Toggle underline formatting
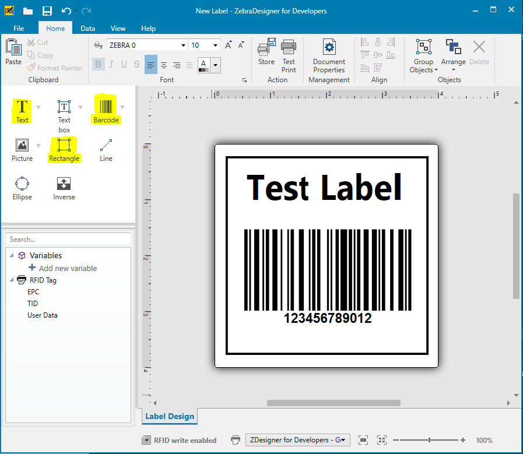 pyautogui.click(x=124, y=64)
